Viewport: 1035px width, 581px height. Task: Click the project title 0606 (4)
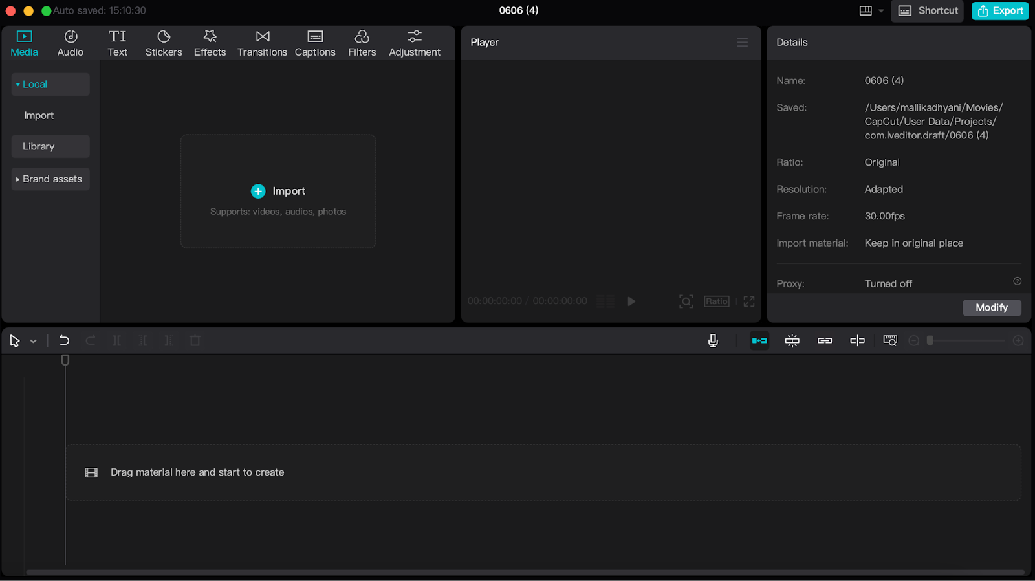click(519, 10)
